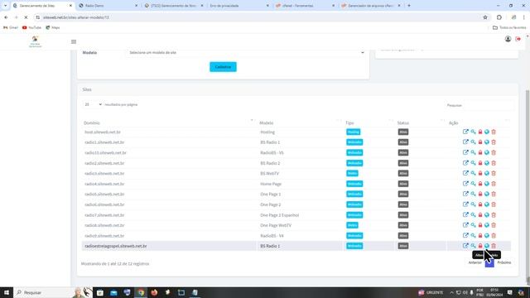
Task: Stop page loading with X button
Action: pos(26,17)
